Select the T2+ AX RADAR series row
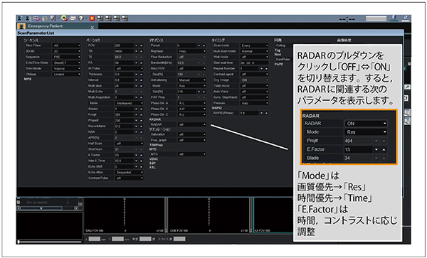Screen dimensions: 427x258 47,203
